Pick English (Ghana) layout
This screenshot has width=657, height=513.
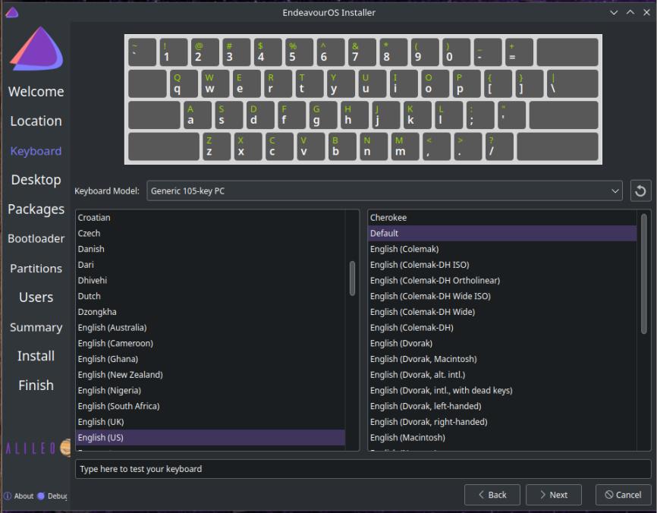[x=210, y=359]
